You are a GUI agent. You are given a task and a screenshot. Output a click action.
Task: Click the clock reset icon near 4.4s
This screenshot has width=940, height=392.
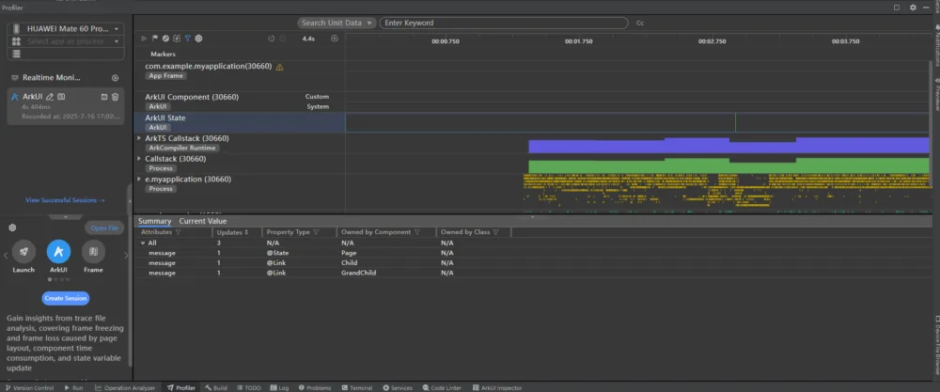pos(271,39)
